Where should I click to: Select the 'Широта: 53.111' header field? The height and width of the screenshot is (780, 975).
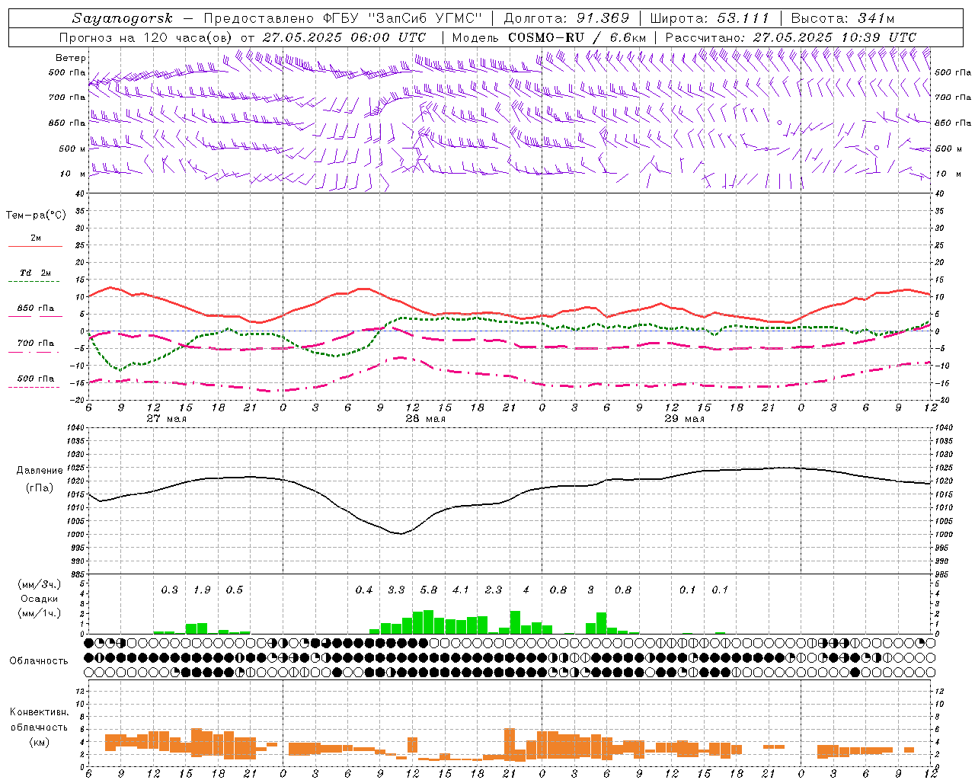[x=710, y=18]
